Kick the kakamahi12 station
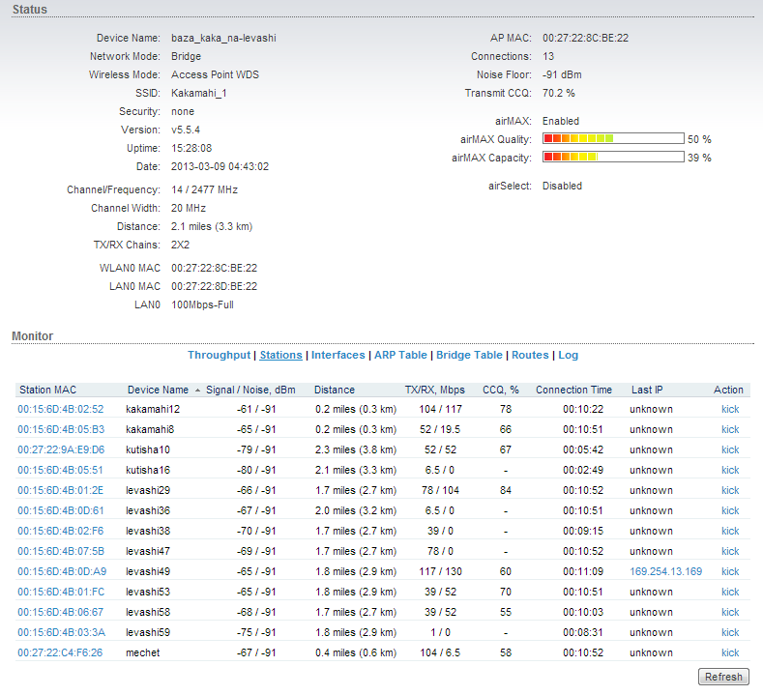The image size is (763, 695). [x=729, y=409]
